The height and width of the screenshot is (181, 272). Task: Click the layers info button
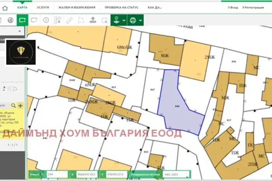(x=116, y=20)
